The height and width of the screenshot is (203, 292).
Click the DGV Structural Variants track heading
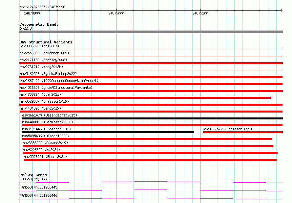(x=46, y=42)
